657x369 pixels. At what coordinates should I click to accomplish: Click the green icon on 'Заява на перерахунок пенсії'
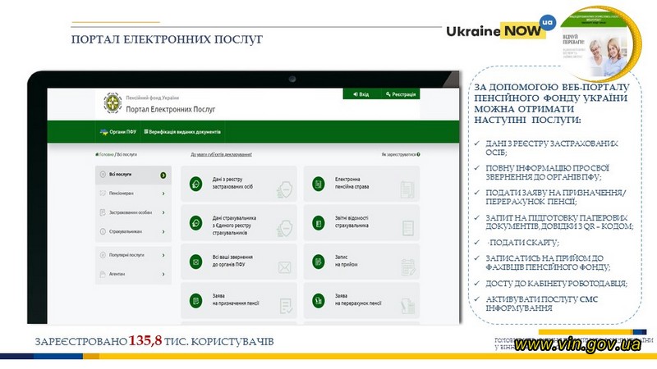click(x=319, y=300)
